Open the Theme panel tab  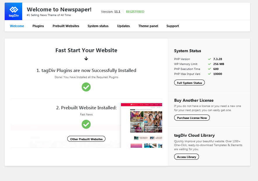point(148,26)
